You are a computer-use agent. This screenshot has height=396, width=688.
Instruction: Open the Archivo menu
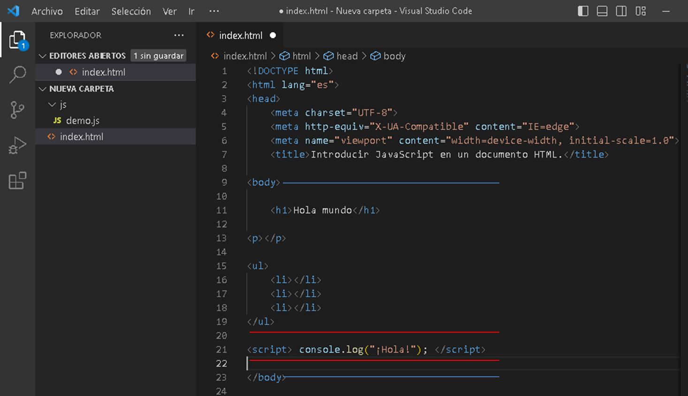pos(47,11)
